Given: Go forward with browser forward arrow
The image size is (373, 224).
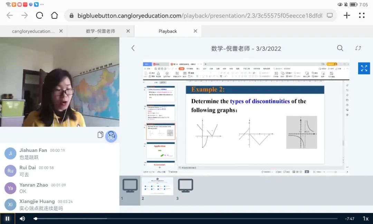Looking at the screenshot, I should click(x=25, y=16).
